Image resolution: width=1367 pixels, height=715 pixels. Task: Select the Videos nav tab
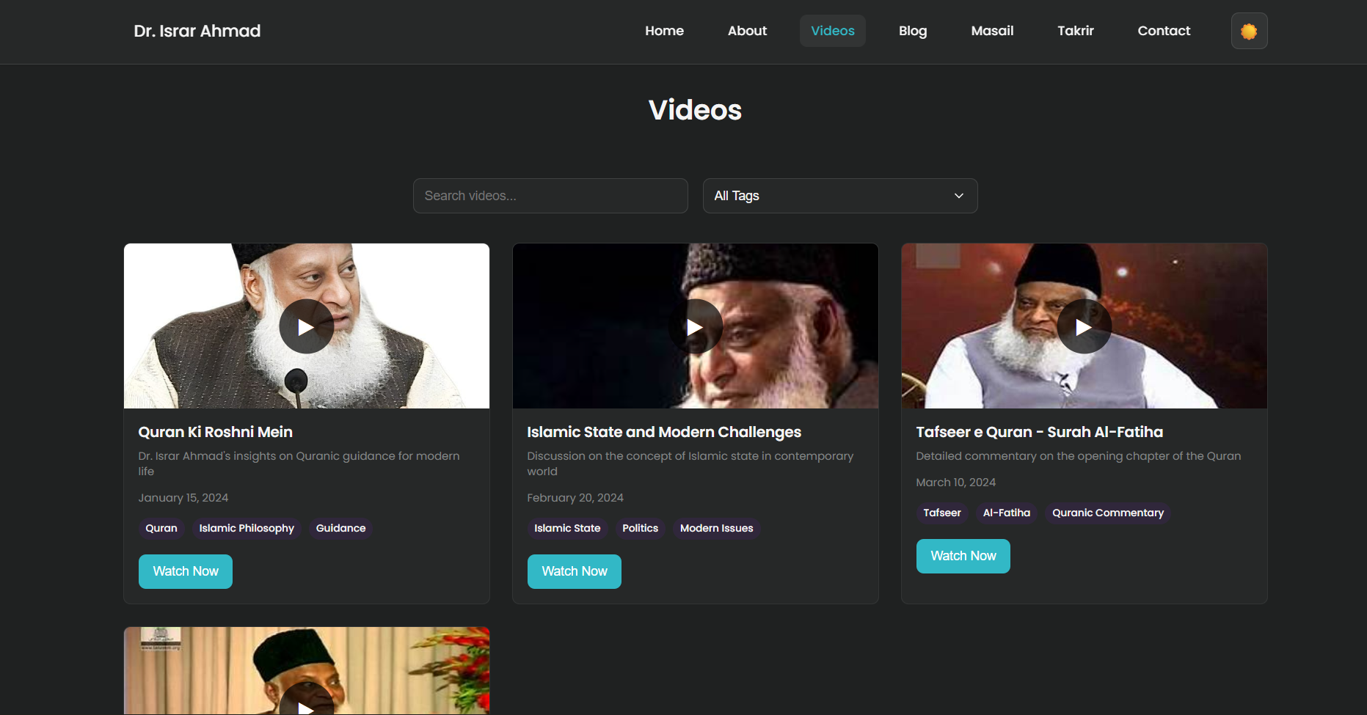pyautogui.click(x=832, y=31)
